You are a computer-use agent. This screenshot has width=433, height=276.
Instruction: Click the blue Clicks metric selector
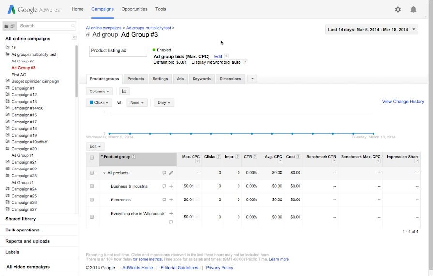99,103
